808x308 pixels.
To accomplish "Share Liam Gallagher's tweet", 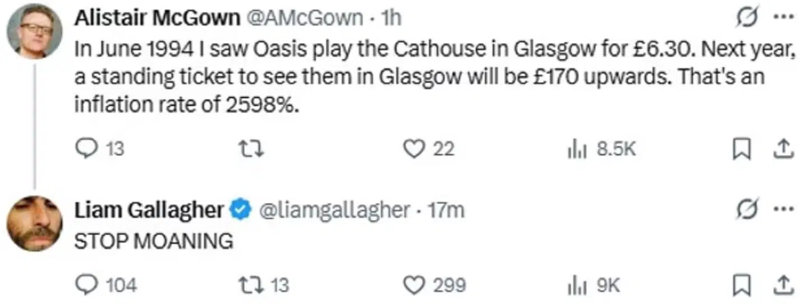I will (783, 286).
